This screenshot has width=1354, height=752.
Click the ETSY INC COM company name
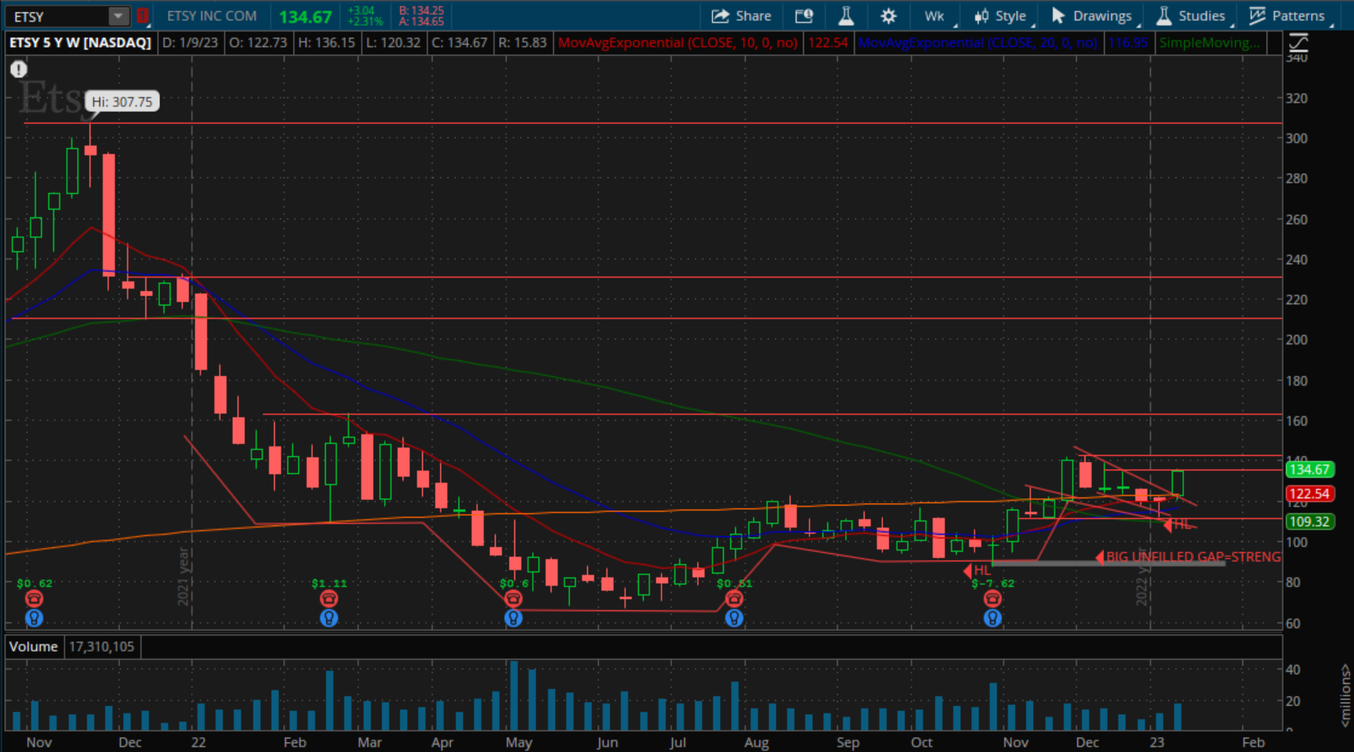click(212, 16)
